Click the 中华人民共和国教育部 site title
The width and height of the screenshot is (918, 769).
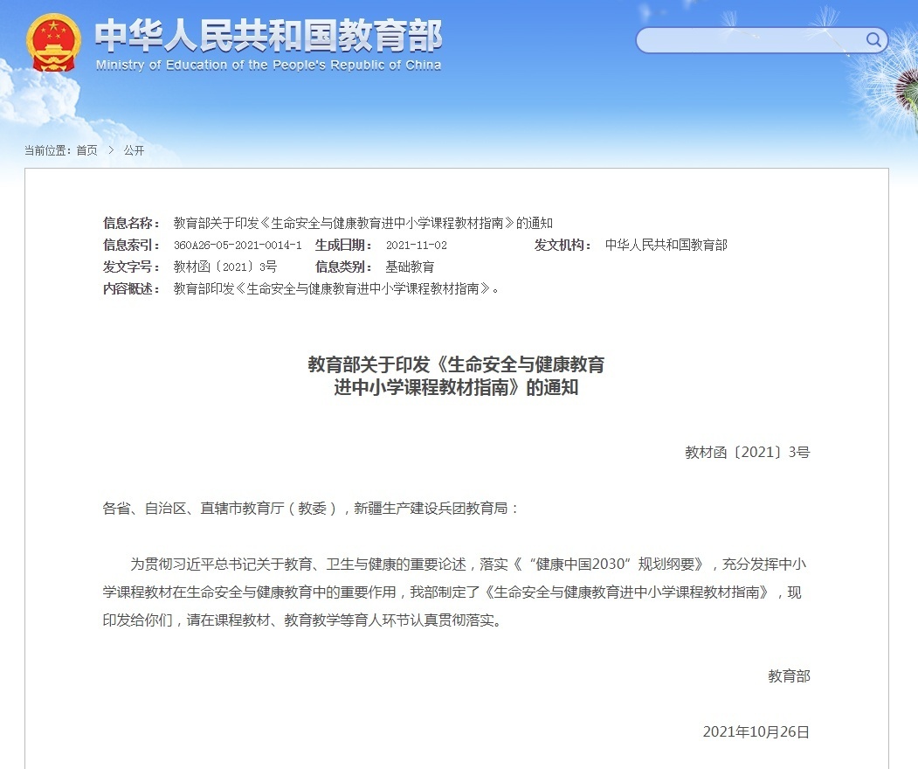pos(269,35)
